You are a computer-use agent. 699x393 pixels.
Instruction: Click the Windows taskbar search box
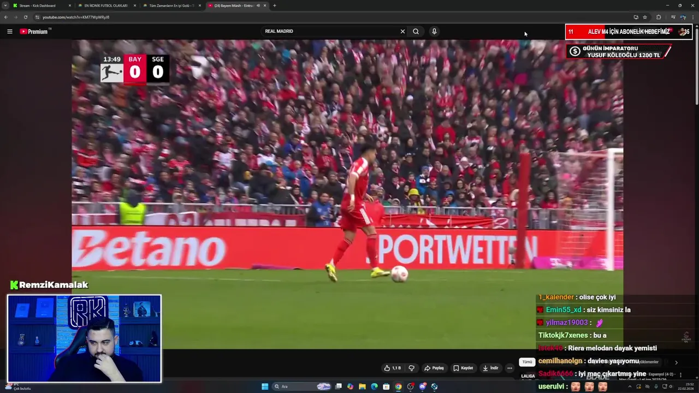pos(301,386)
